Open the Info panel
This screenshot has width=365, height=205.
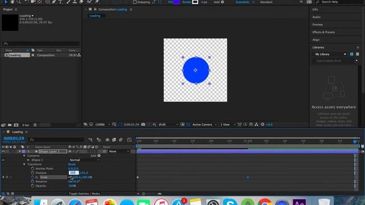coord(315,9)
